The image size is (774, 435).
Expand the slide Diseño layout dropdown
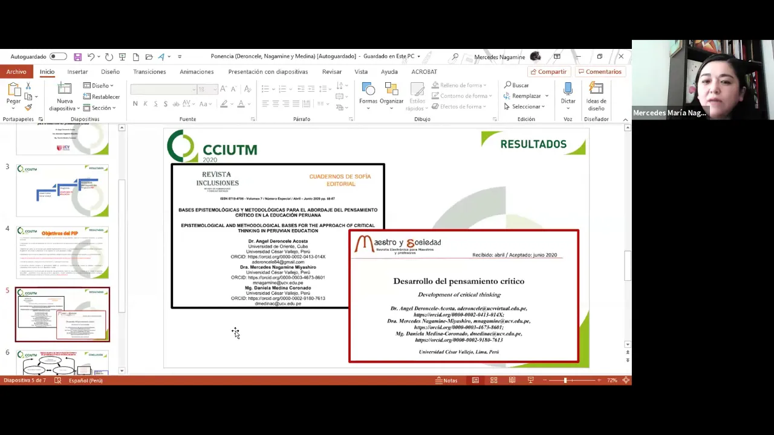click(99, 86)
